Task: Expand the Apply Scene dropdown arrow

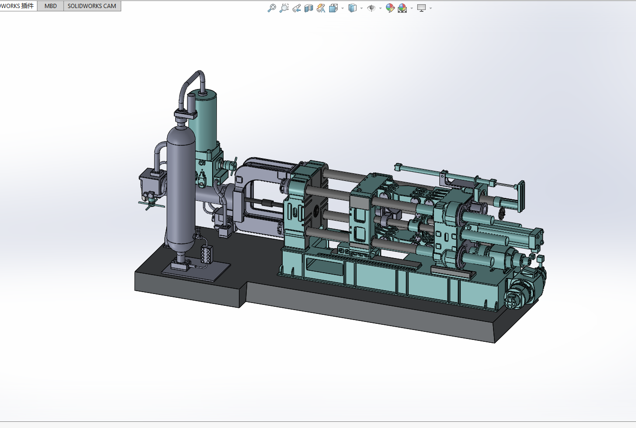Action: pyautogui.click(x=412, y=8)
